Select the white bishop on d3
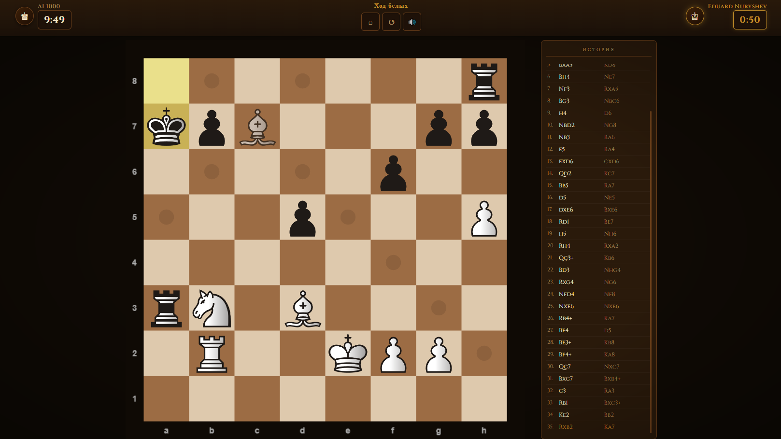 (303, 308)
